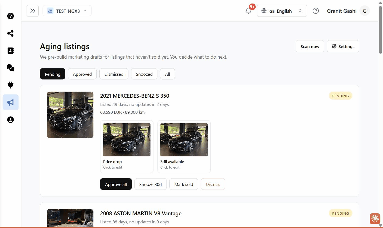383x228 pixels.
Task: Click Snooze 30d for Mercedes listing
Action: (151, 184)
